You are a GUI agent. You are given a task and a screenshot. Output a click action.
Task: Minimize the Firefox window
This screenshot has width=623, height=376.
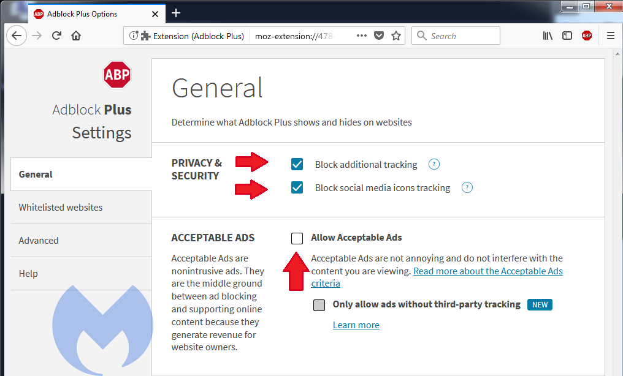coord(570,6)
